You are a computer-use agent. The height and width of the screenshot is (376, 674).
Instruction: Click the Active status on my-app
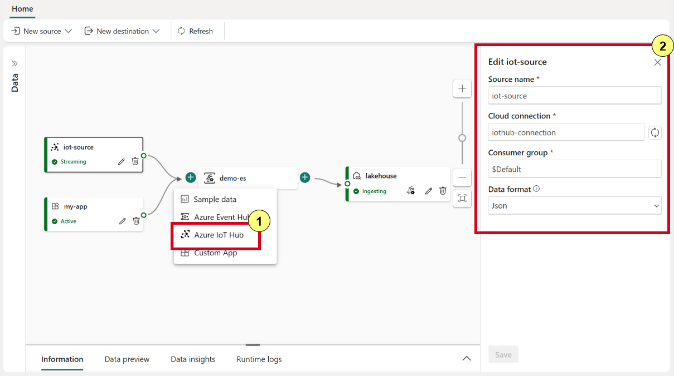pyautogui.click(x=64, y=221)
